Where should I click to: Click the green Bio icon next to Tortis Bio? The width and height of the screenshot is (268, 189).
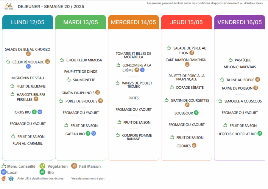34,112
